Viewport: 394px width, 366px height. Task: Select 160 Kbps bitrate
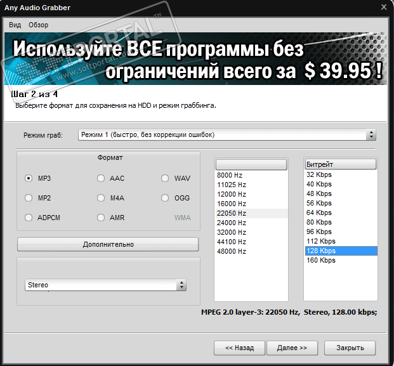point(341,261)
